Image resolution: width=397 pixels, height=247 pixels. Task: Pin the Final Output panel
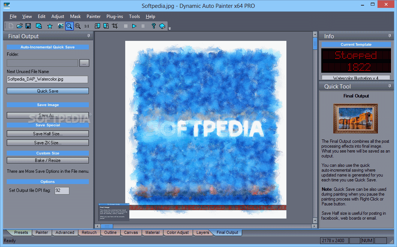[x=88, y=36]
